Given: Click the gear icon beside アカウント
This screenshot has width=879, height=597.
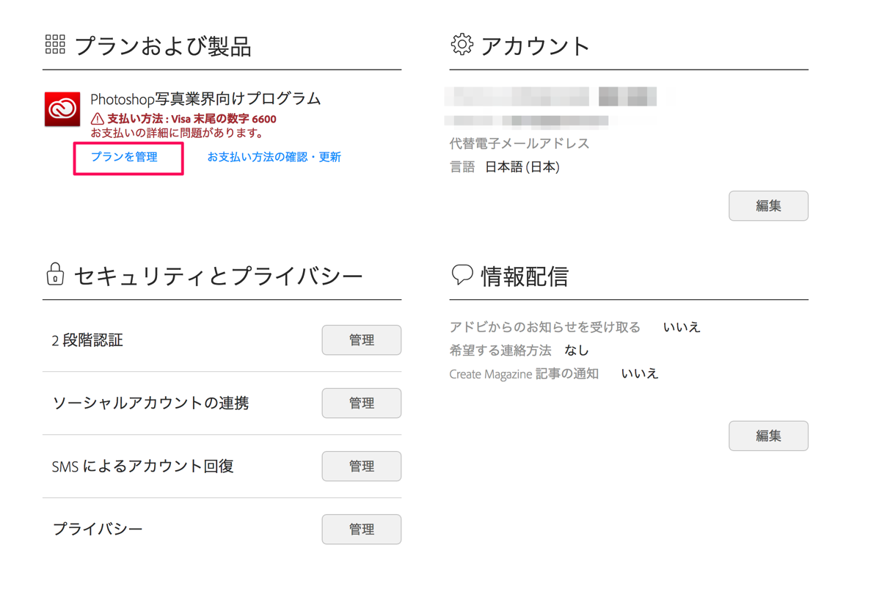Looking at the screenshot, I should click(462, 45).
